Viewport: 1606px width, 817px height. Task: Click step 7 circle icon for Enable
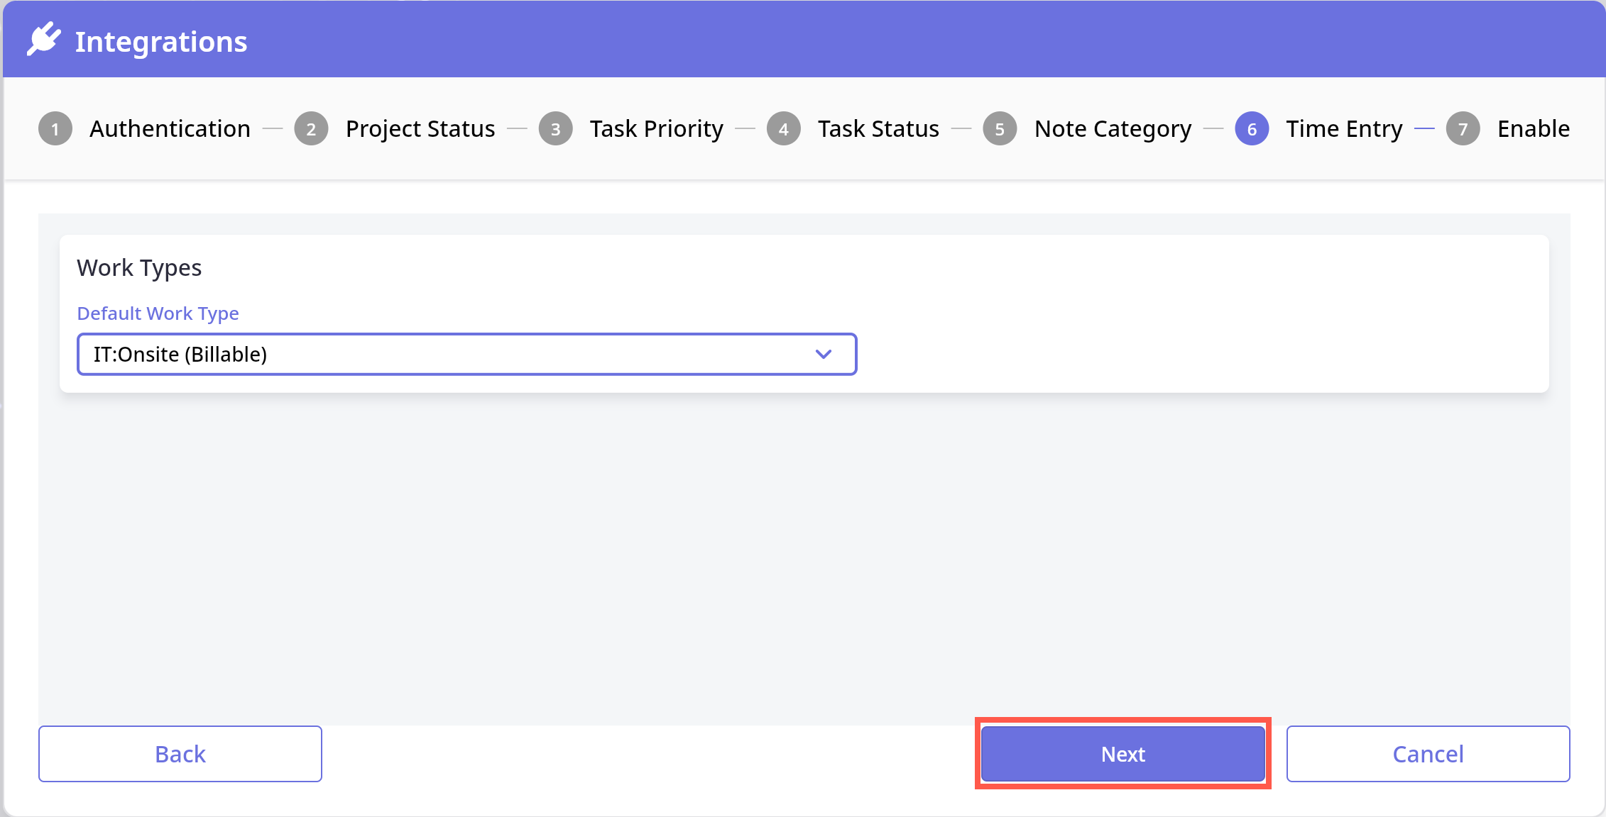pos(1463,129)
